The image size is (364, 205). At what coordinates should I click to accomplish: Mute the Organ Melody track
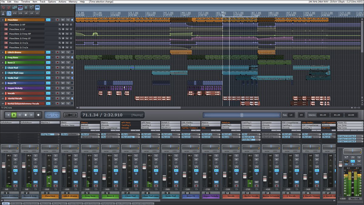click(62, 88)
